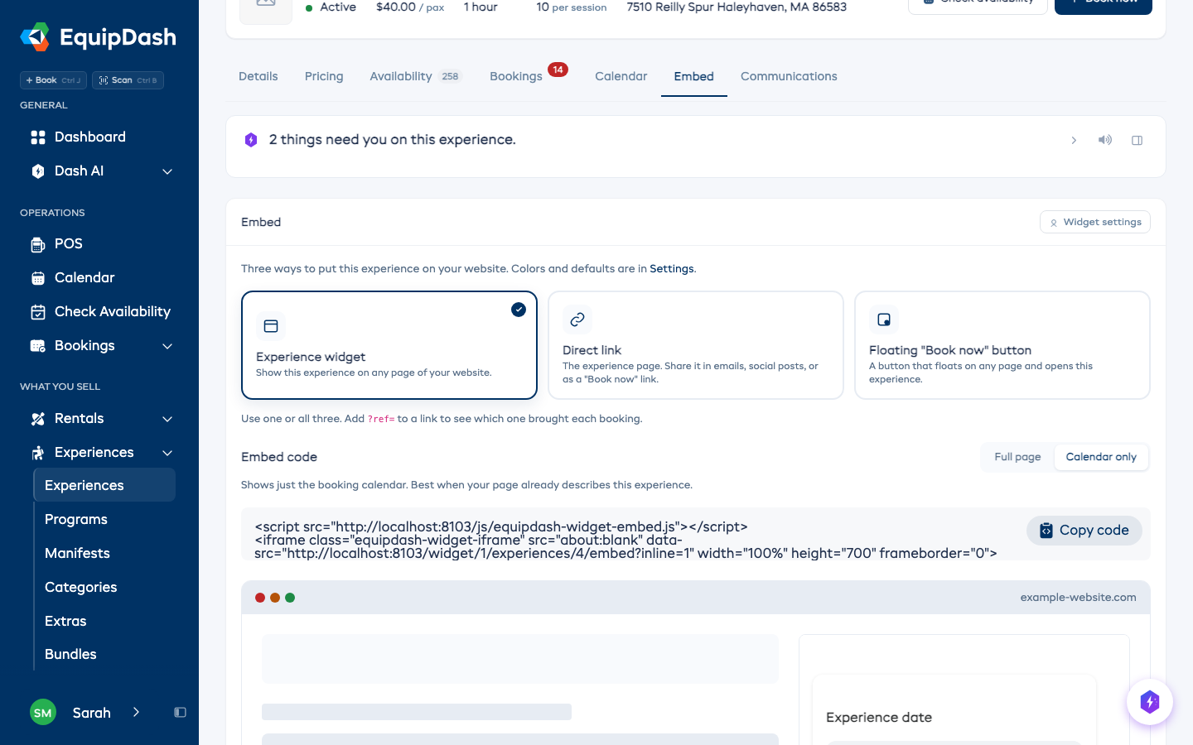The width and height of the screenshot is (1193, 745).
Task: Switch embed code to Full page
Action: [1017, 457]
